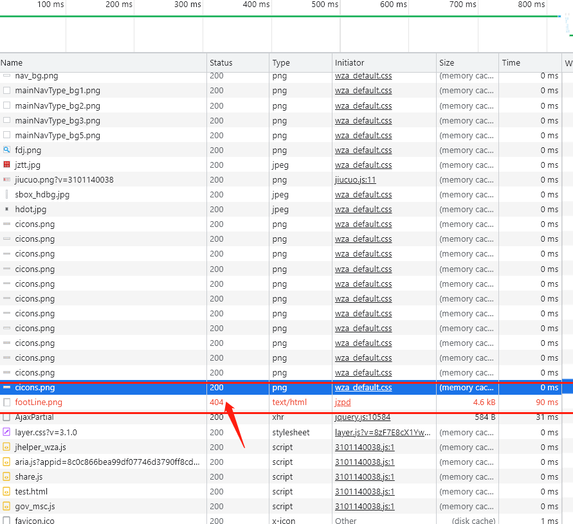
Task: Click the purple layer.css stylesheet icon
Action: tap(7, 432)
